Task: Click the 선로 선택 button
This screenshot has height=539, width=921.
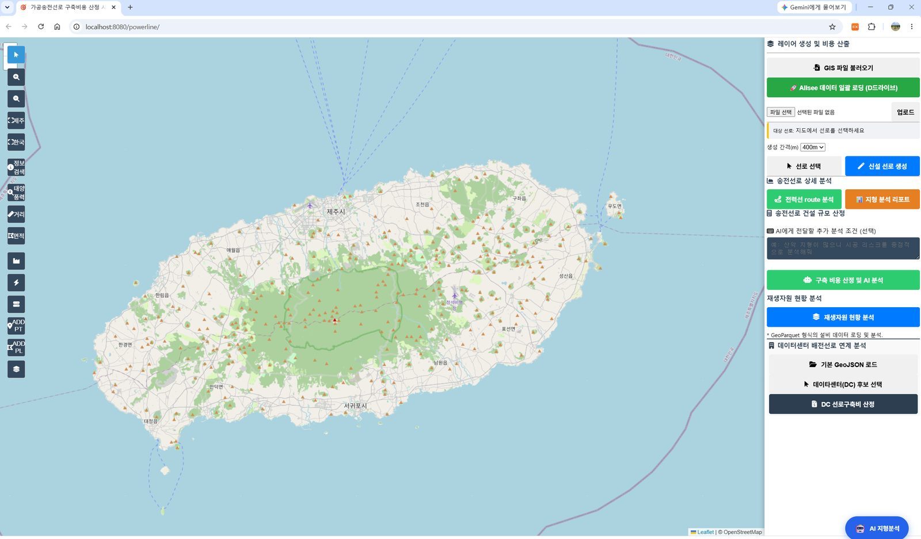Action: pyautogui.click(x=804, y=166)
